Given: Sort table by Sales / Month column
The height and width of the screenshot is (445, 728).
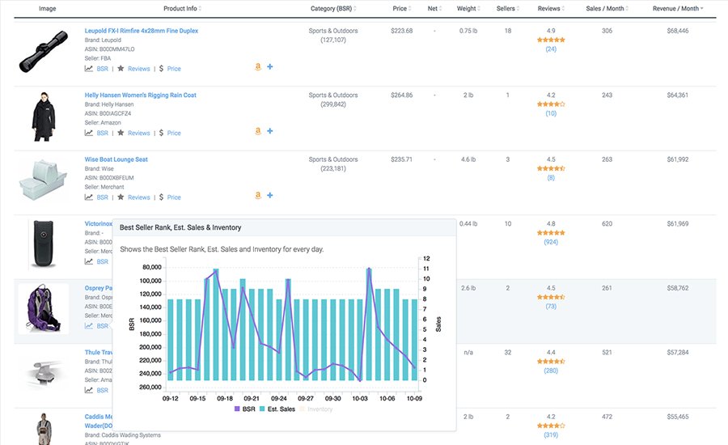Looking at the screenshot, I should 607,8.
